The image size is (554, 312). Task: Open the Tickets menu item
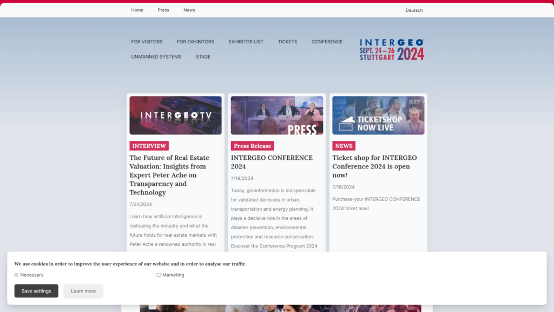click(288, 42)
